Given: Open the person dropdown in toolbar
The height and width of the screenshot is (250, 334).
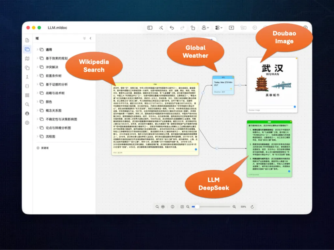Looking at the screenshot, I should [205, 28].
